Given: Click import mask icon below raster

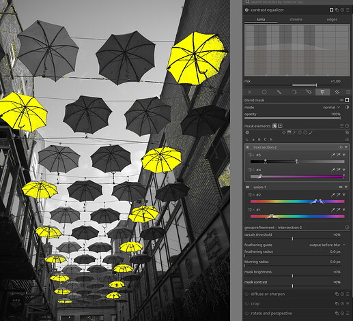Looking at the screenshot, I should [347, 140].
